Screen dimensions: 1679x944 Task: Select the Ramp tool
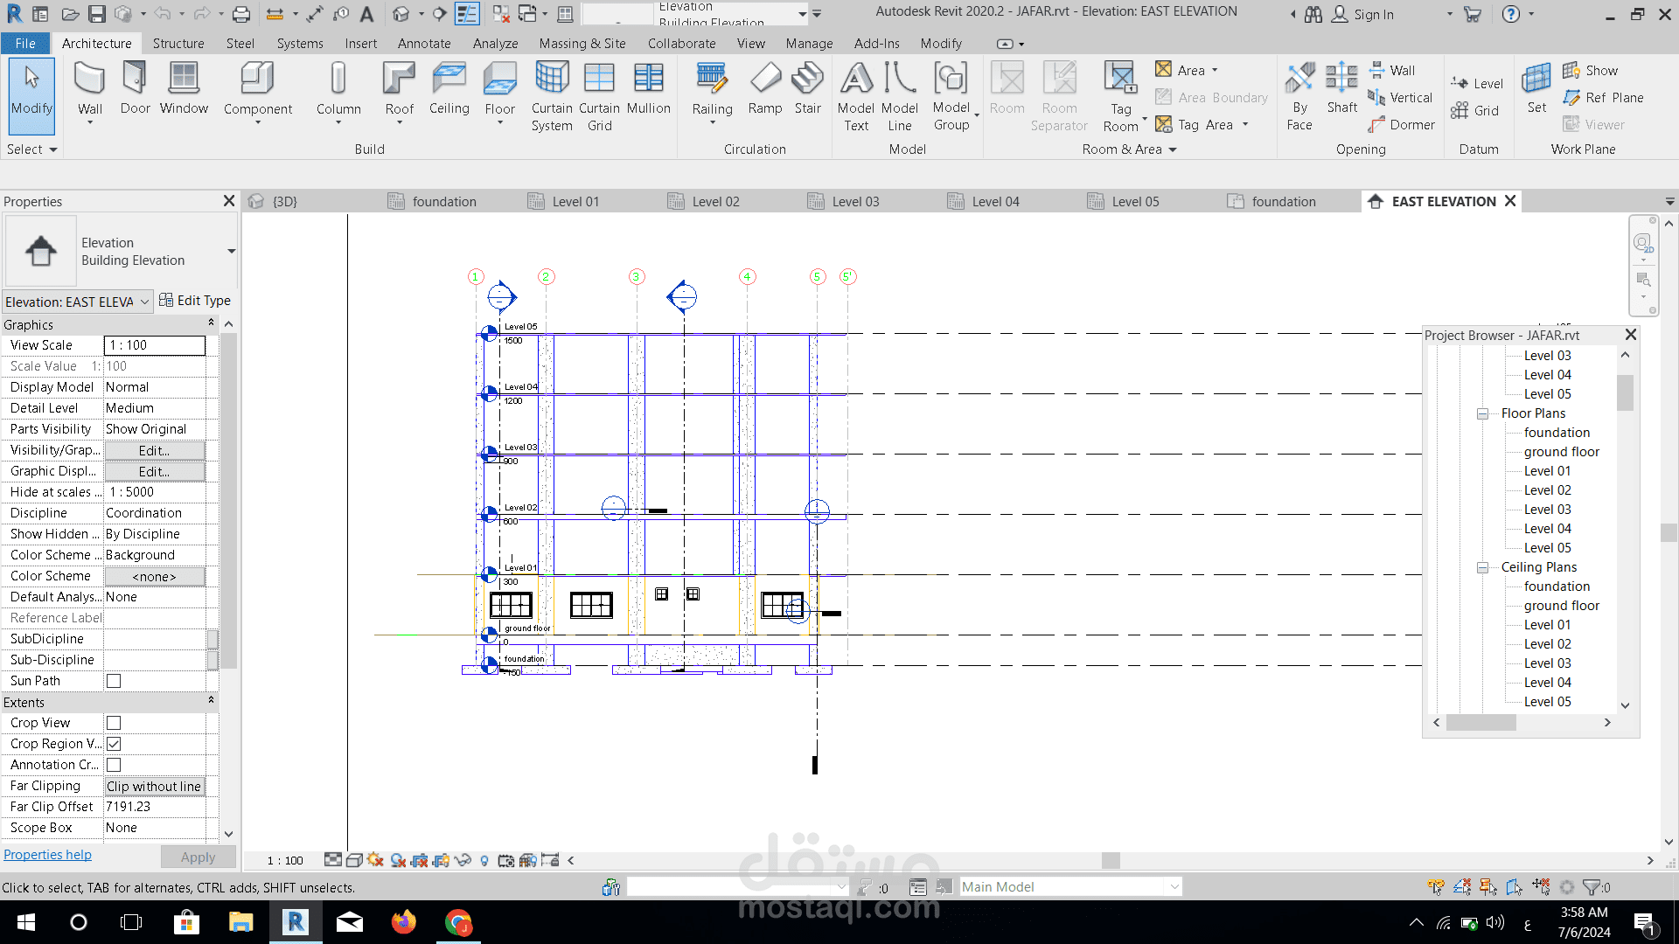[765, 88]
